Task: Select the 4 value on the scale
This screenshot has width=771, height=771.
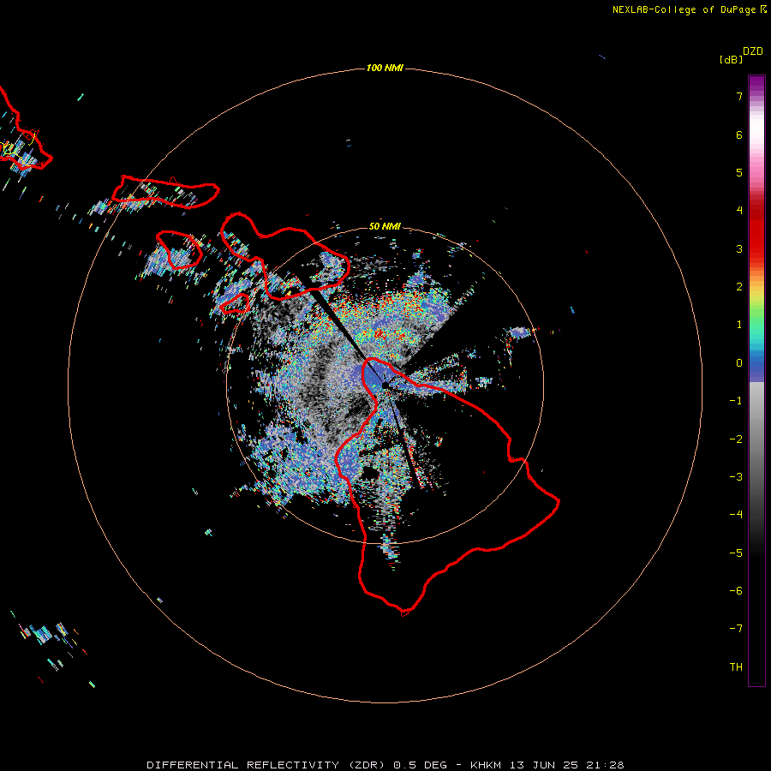Action: coord(739,211)
